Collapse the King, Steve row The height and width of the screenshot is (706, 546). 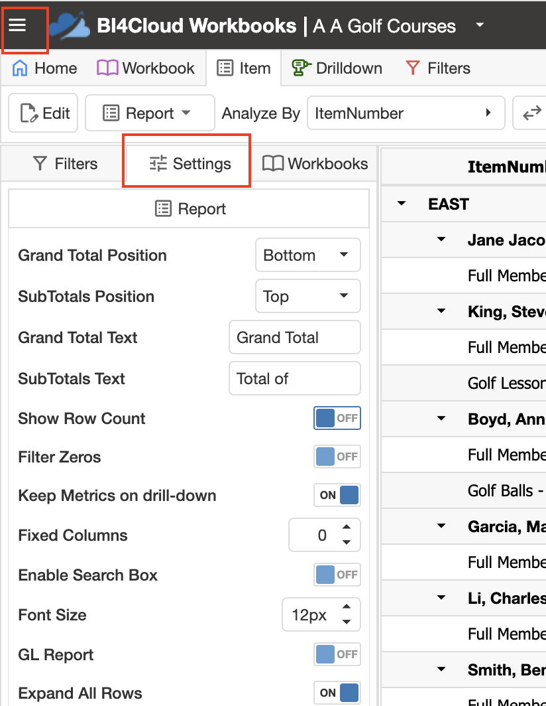(x=441, y=311)
